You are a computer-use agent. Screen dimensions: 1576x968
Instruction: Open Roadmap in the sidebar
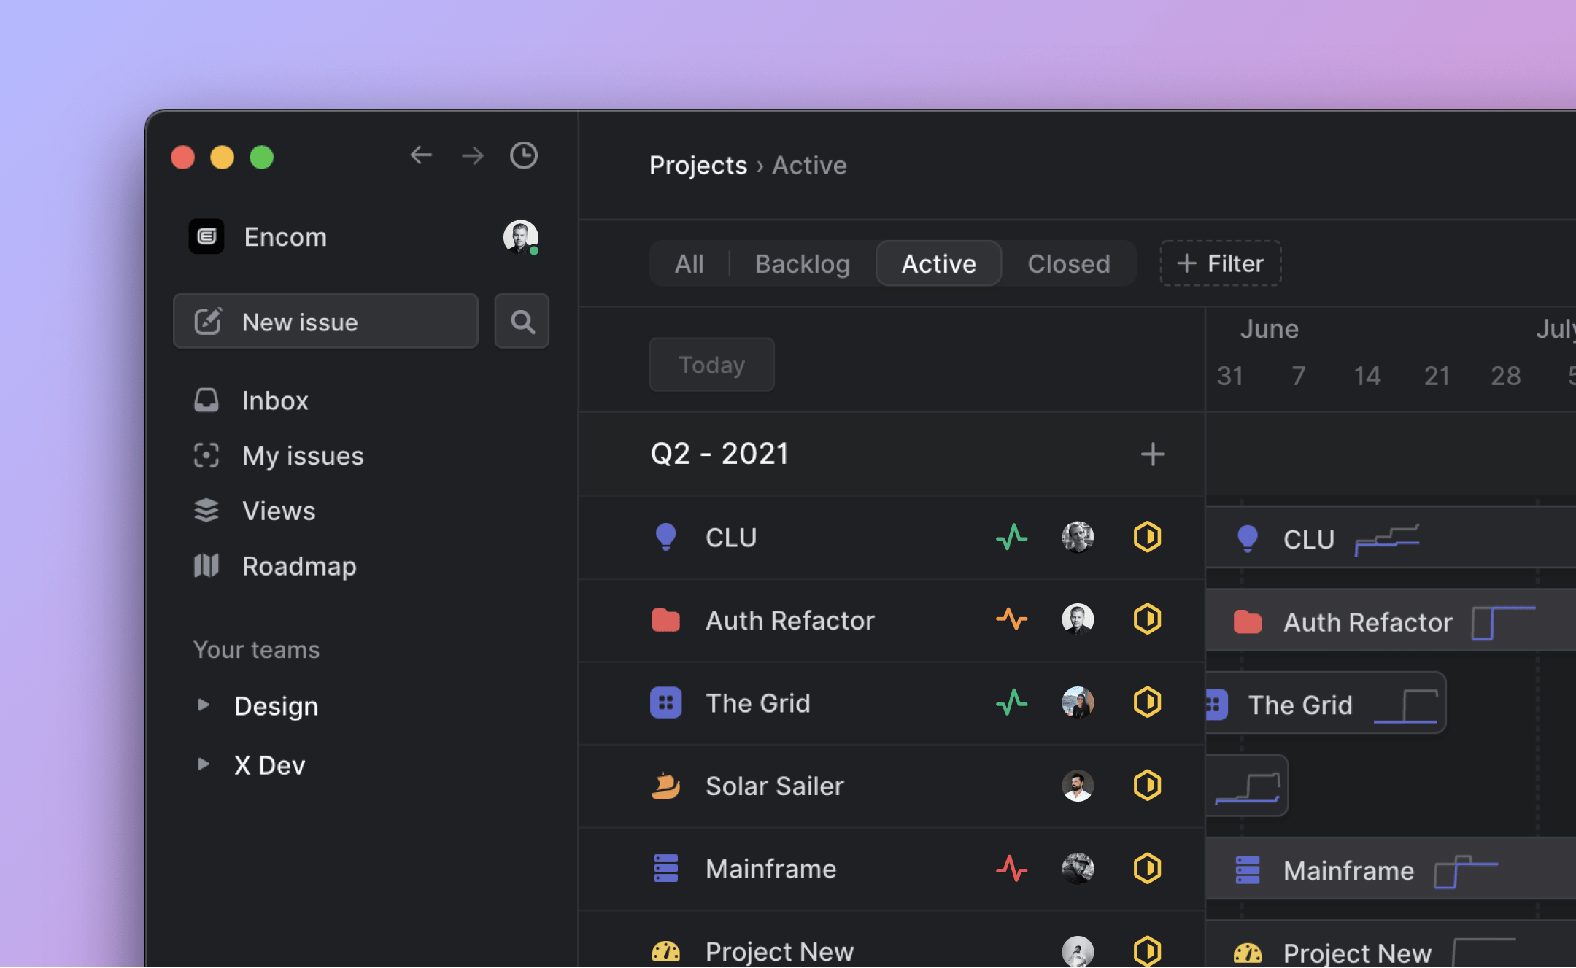pyautogui.click(x=298, y=566)
